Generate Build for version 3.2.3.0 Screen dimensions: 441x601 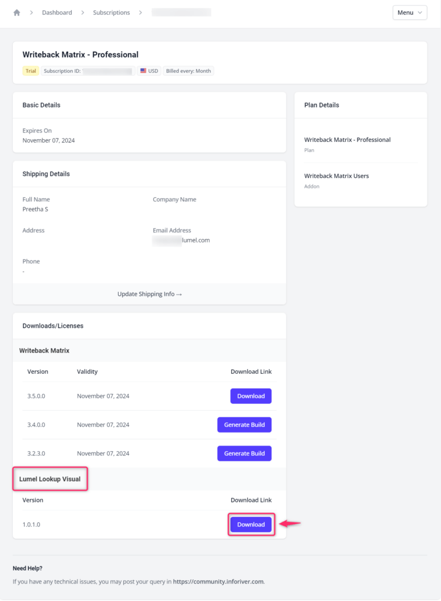click(x=244, y=453)
